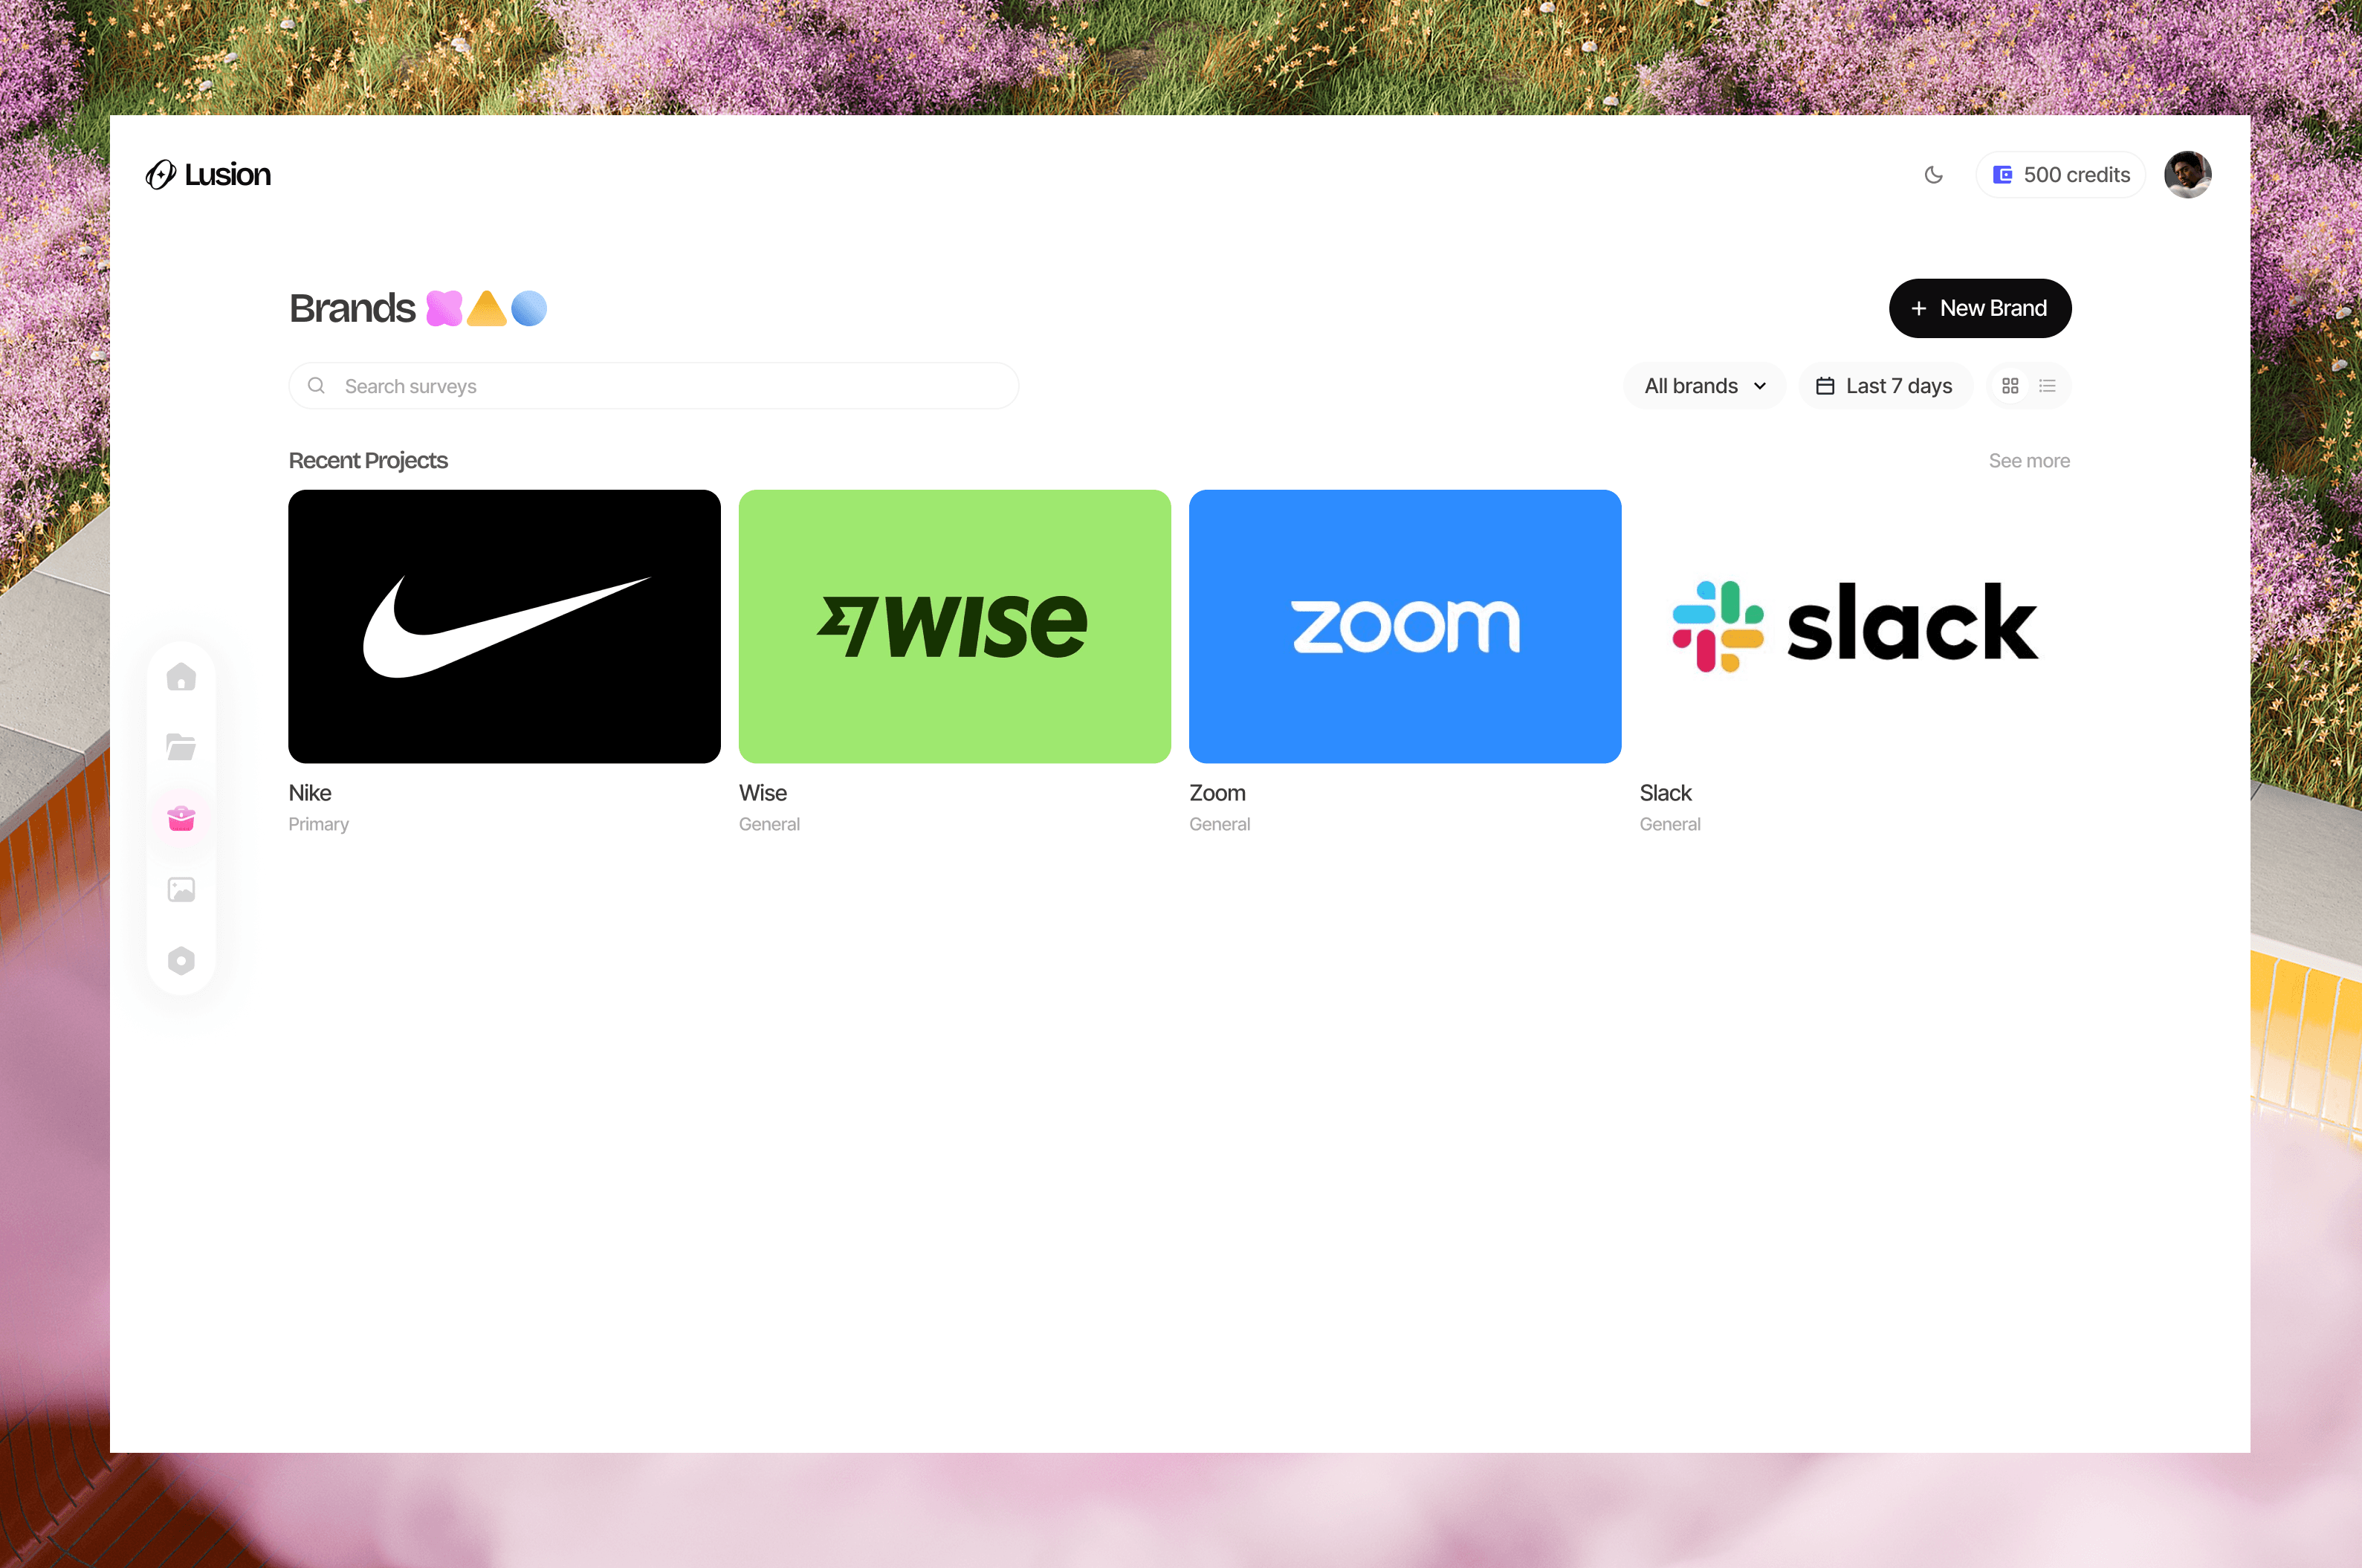Switch to list view
2362x1568 pixels.
2047,386
